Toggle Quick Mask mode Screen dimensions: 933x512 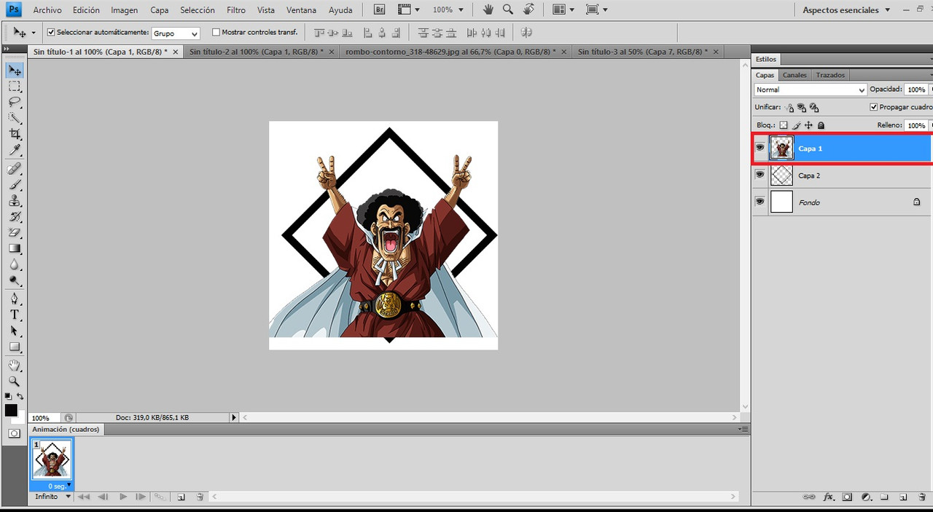point(14,433)
